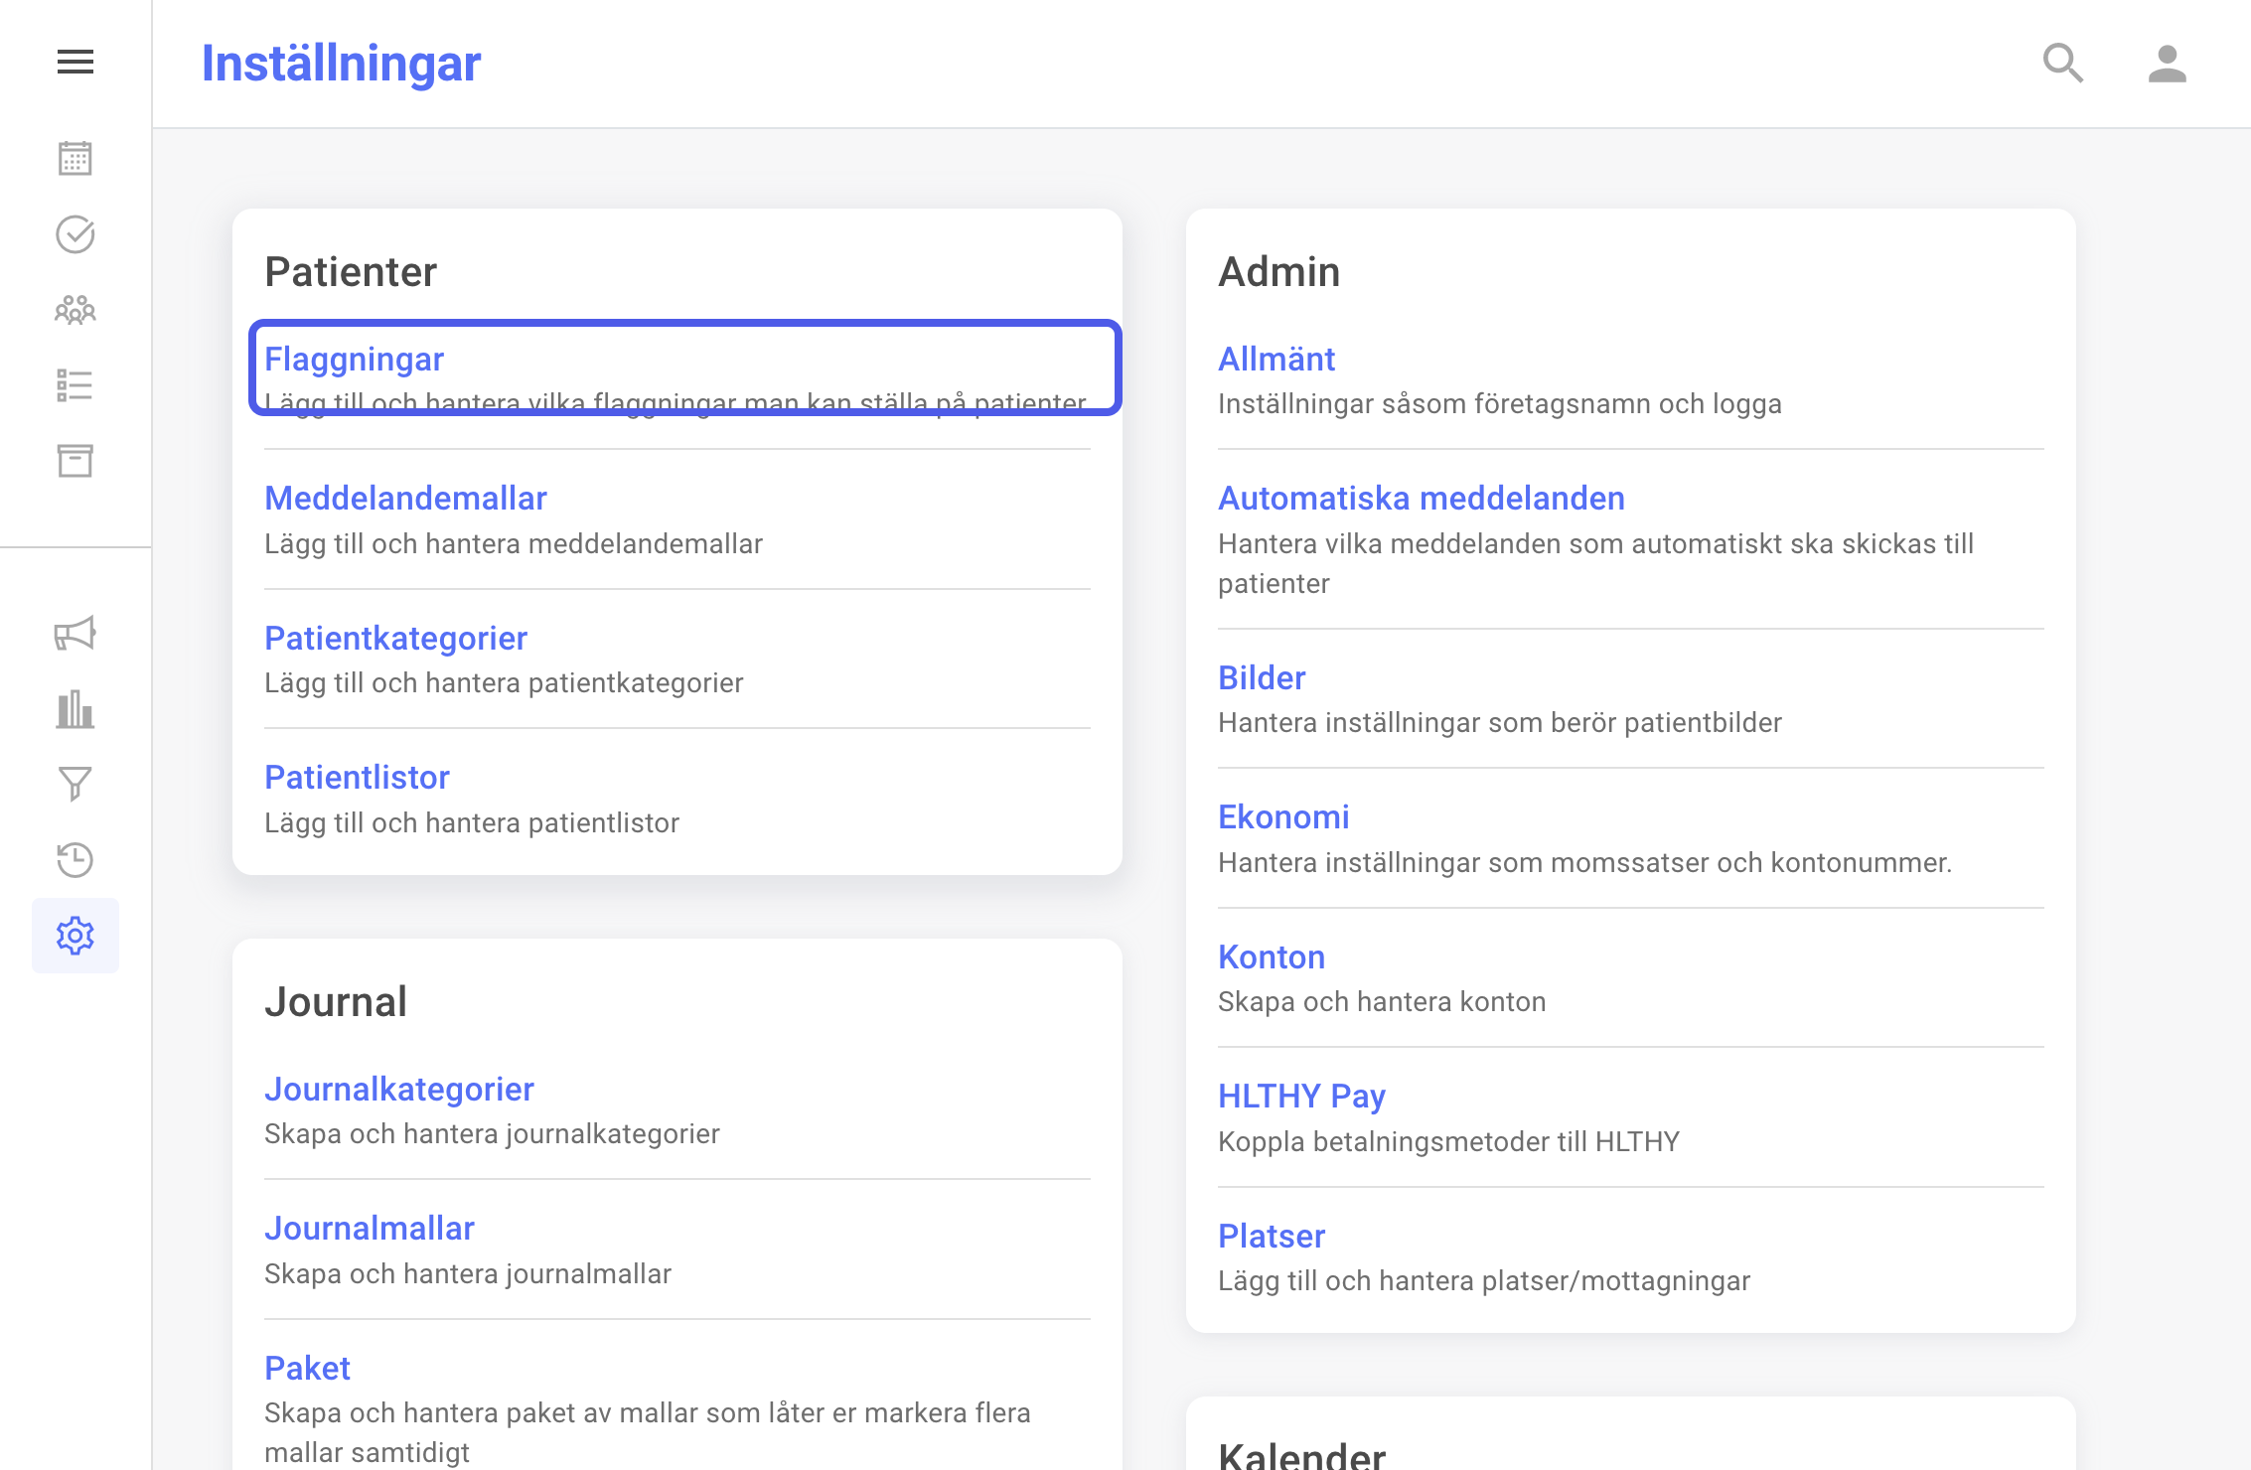Open Patientlistor settings
The image size is (2251, 1470).
coord(358,778)
